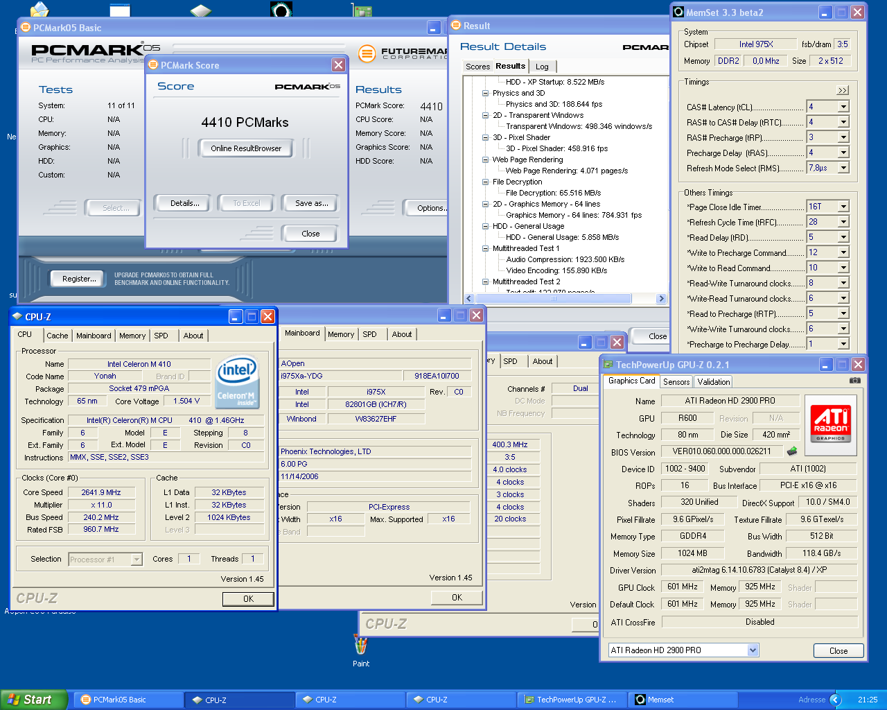Switch to the Mainboard tab in front CPU-Z
Screen dimensions: 887x710
pos(94,336)
